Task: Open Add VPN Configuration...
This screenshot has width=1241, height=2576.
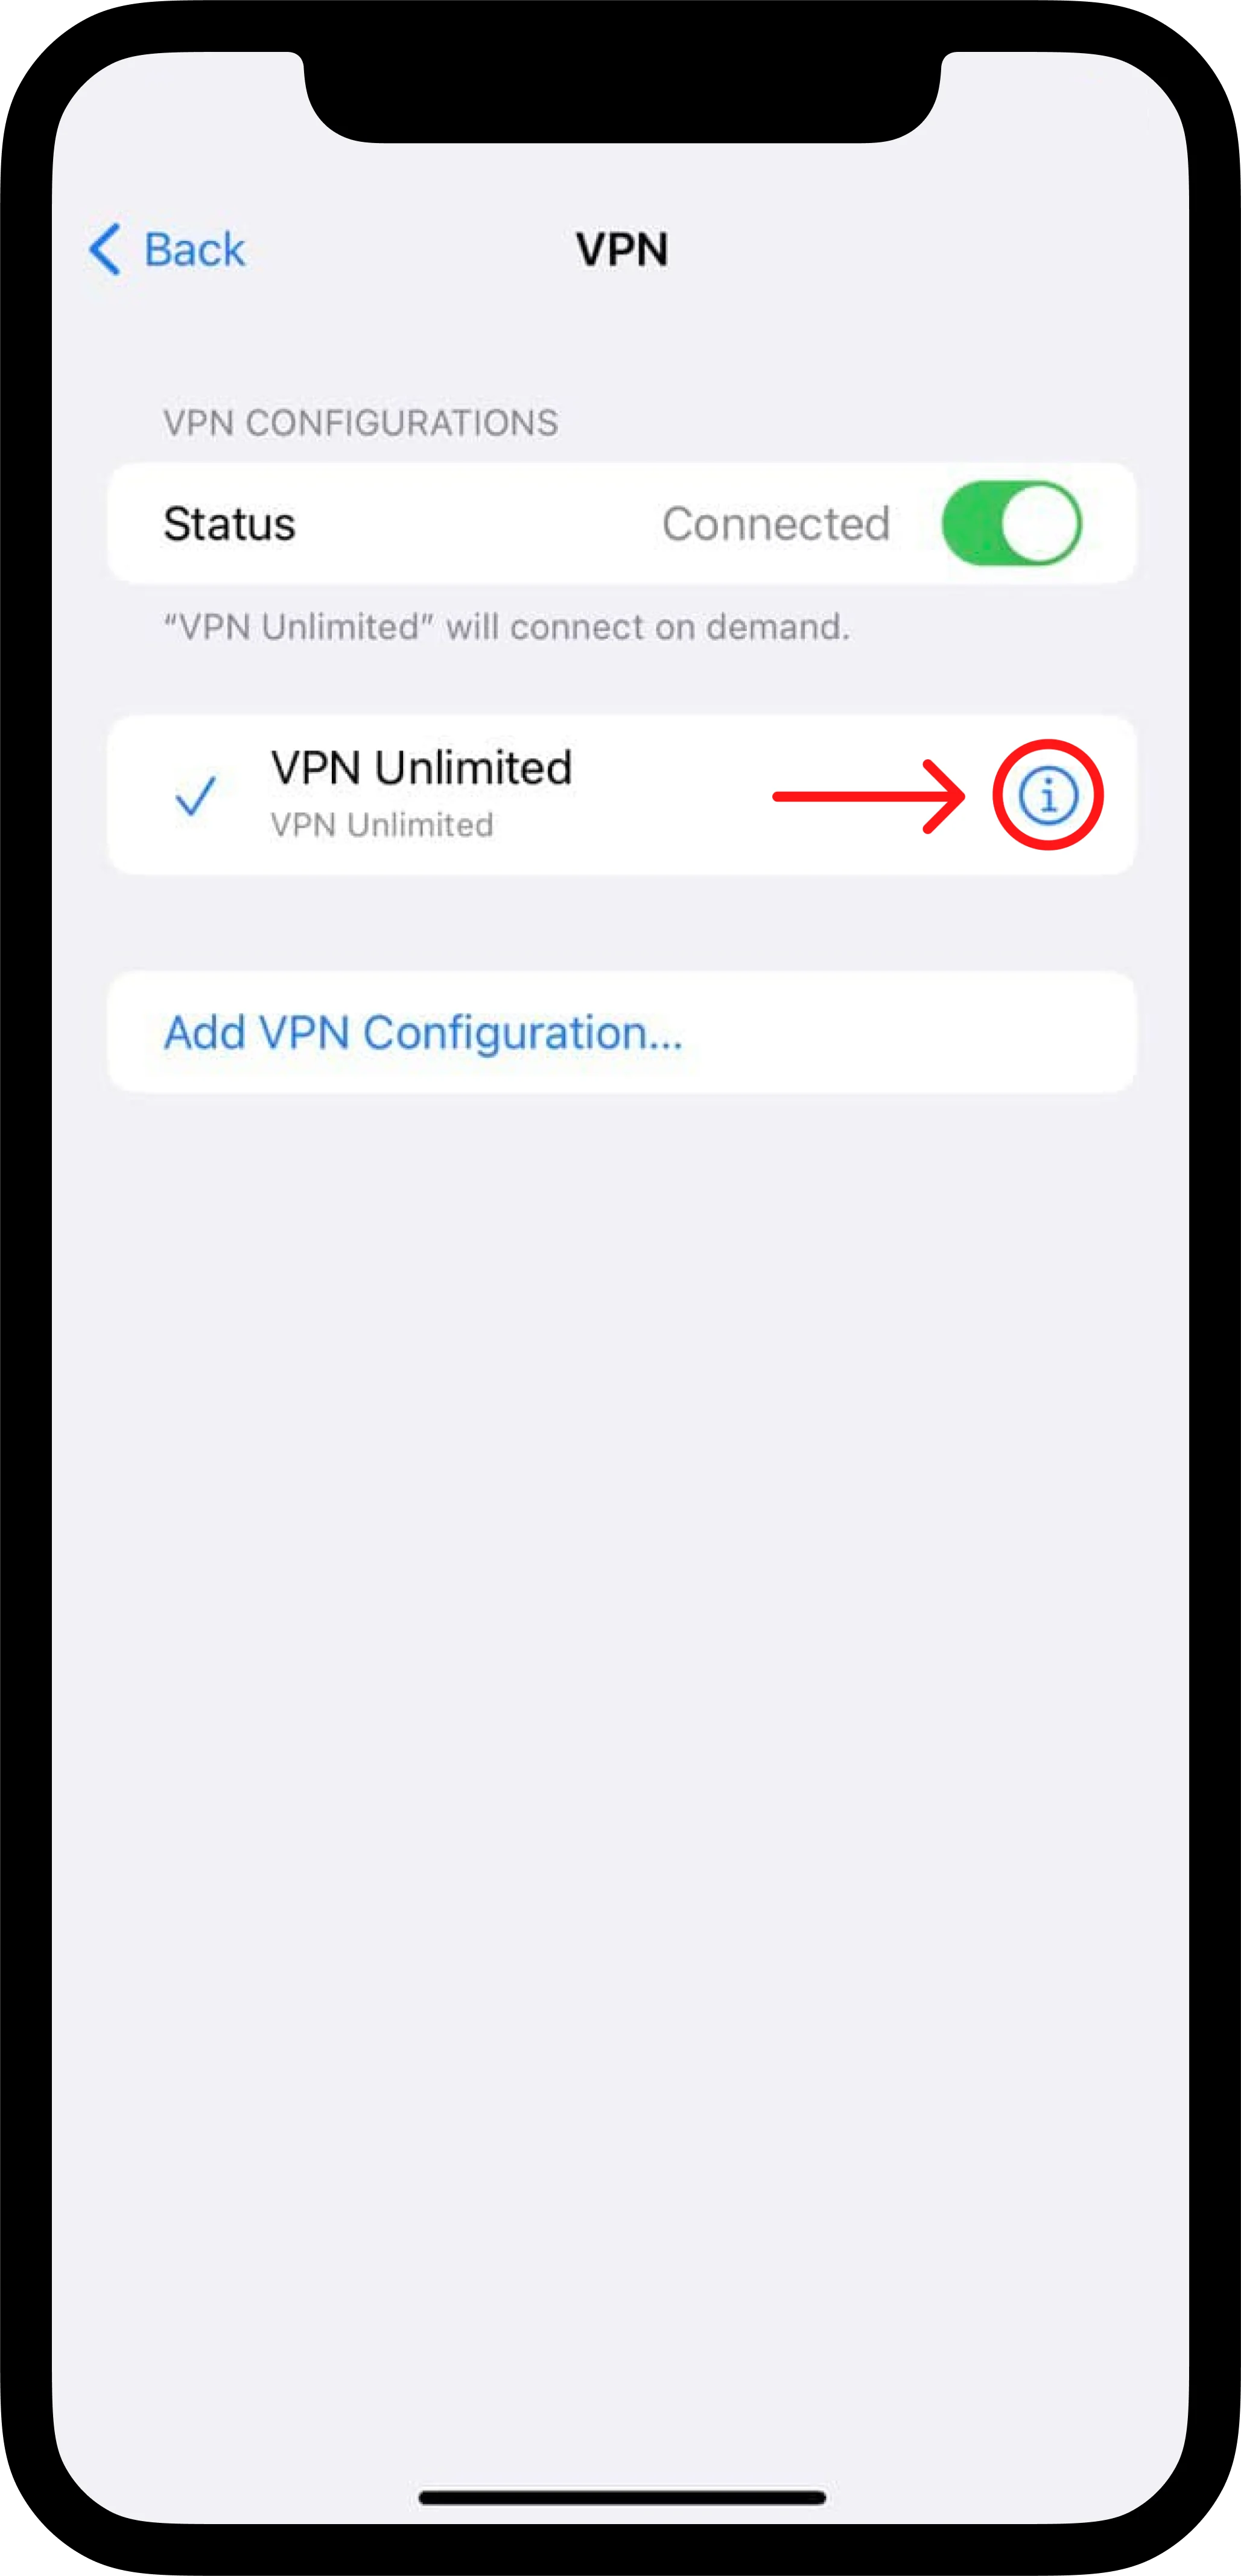Action: pyautogui.click(x=621, y=1032)
